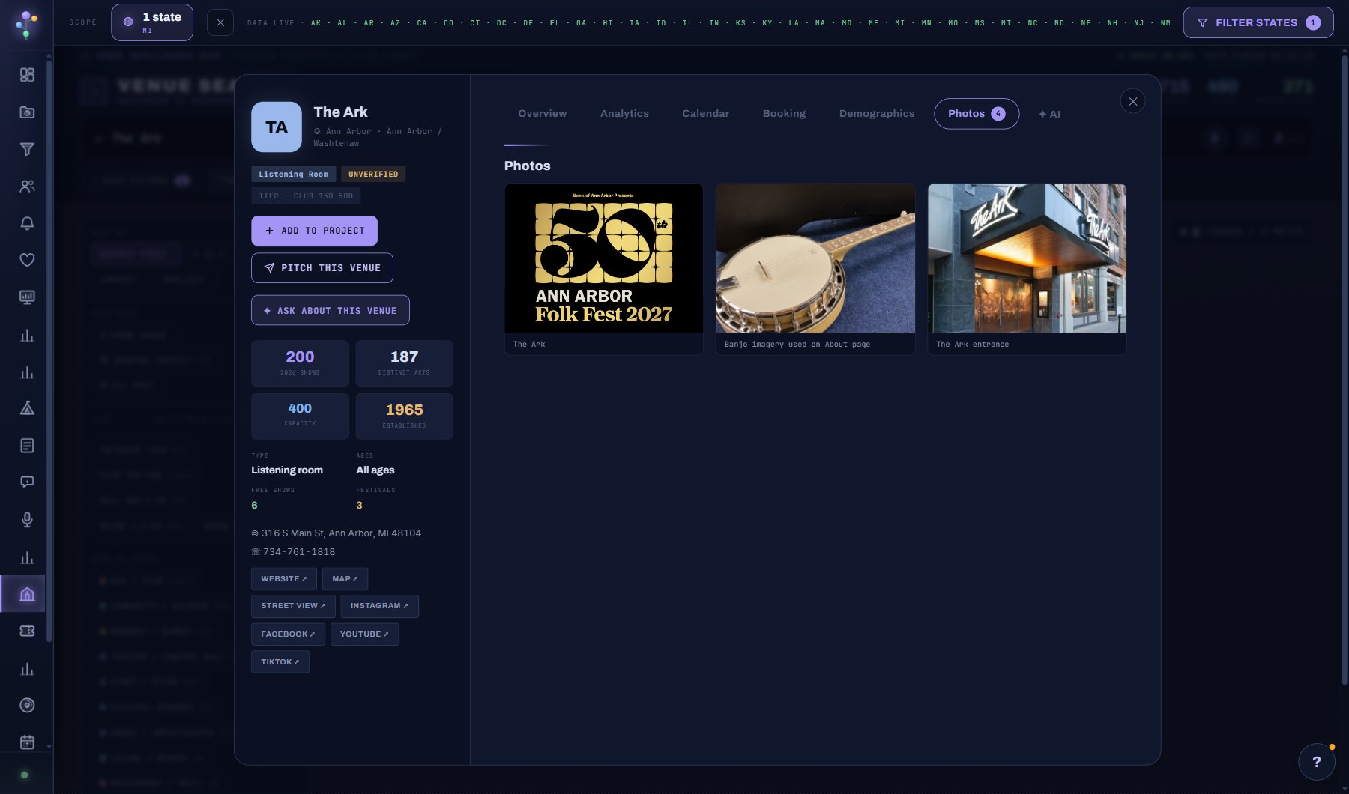The height and width of the screenshot is (794, 1349).
Task: Switch to the Analytics tab
Action: click(624, 114)
